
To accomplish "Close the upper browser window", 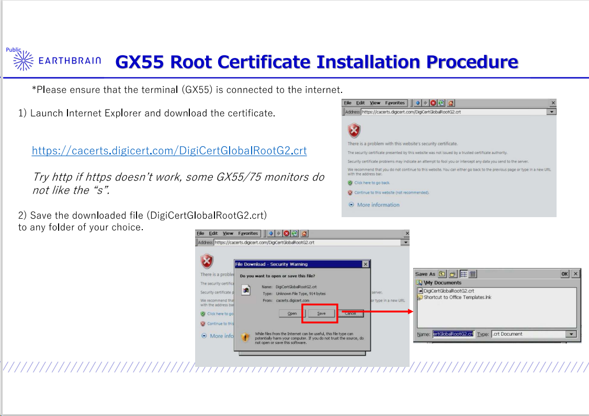I will pyautogui.click(x=553, y=103).
